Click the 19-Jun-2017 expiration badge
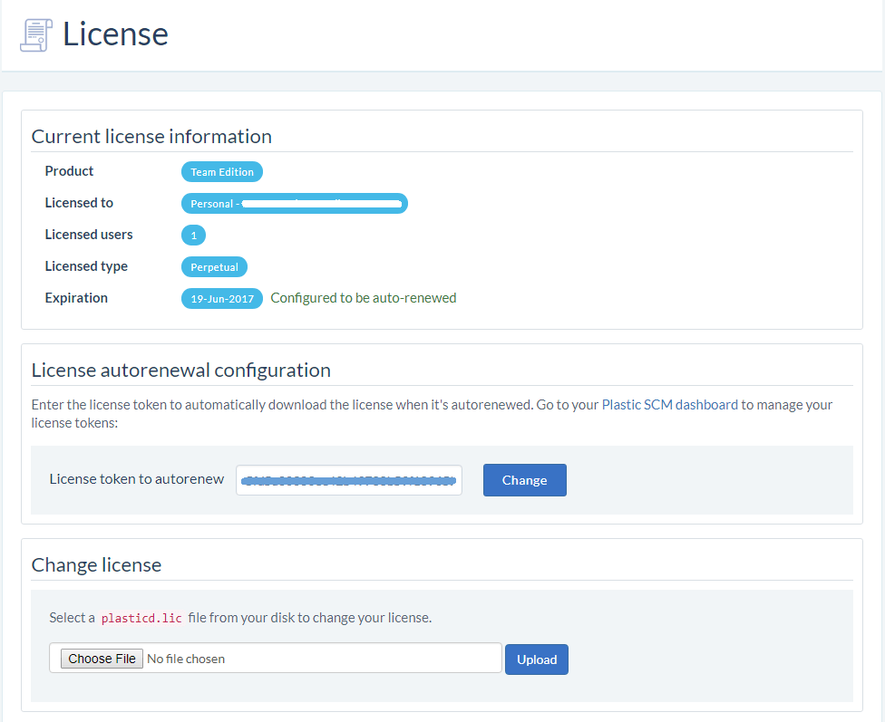Viewport: 885px width, 722px height. 222,298
